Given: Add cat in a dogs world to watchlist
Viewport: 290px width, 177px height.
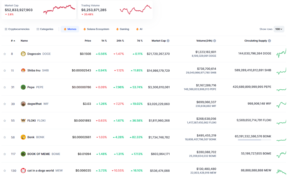Looking at the screenshot, I should point(5,171).
